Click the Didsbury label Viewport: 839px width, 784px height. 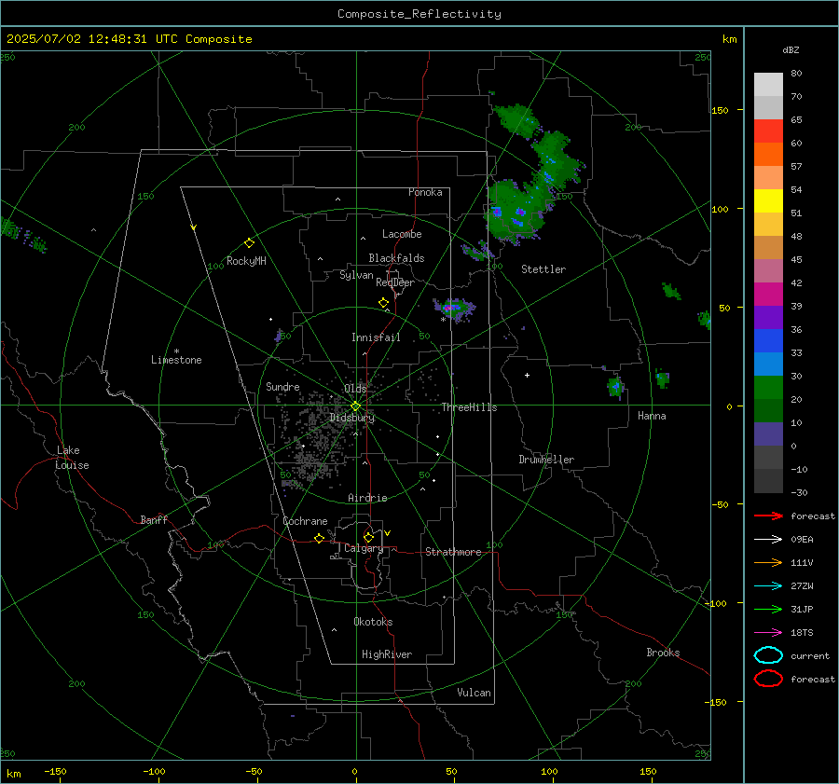[x=352, y=418]
